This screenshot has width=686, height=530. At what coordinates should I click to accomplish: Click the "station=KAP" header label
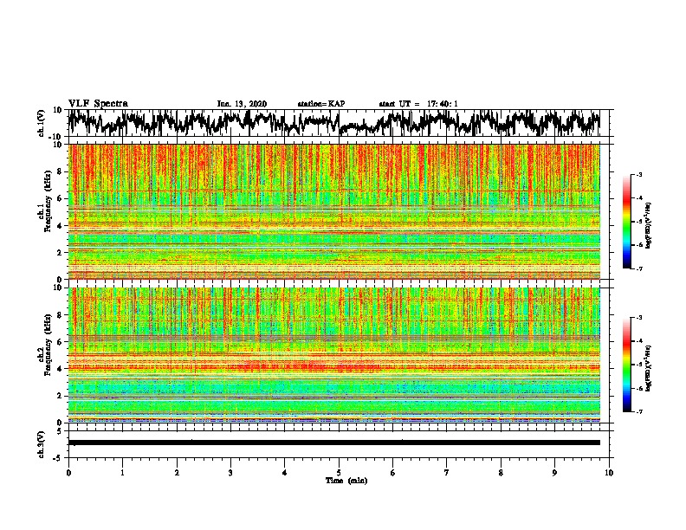coord(321,104)
